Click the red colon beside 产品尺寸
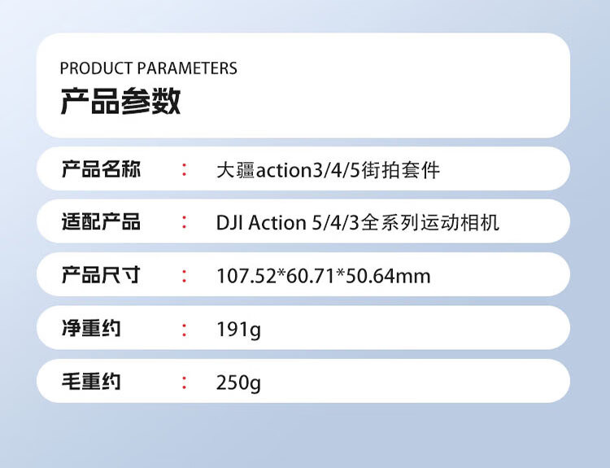 point(185,276)
